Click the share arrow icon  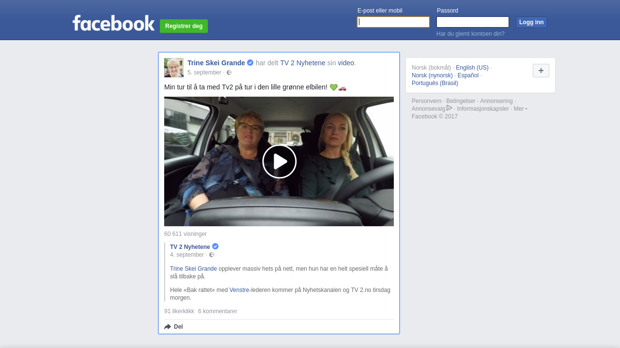tap(168, 327)
